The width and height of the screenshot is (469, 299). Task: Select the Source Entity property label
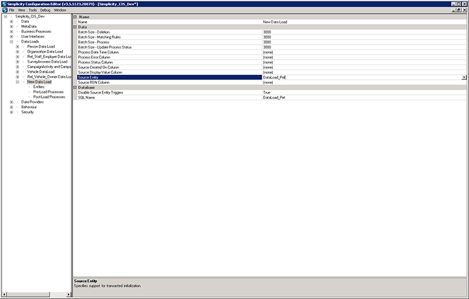pyautogui.click(x=170, y=77)
